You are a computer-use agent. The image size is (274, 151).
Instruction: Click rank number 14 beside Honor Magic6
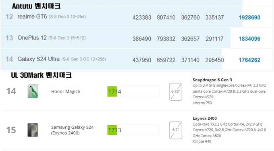[11, 91]
